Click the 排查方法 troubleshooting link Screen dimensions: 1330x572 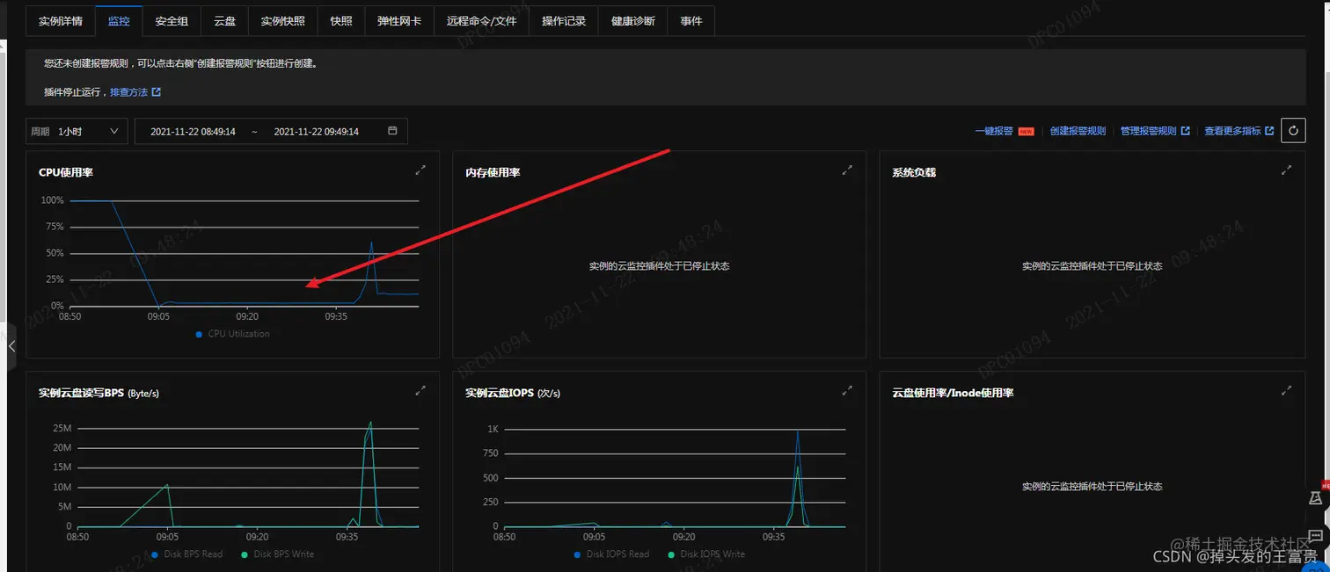click(129, 92)
